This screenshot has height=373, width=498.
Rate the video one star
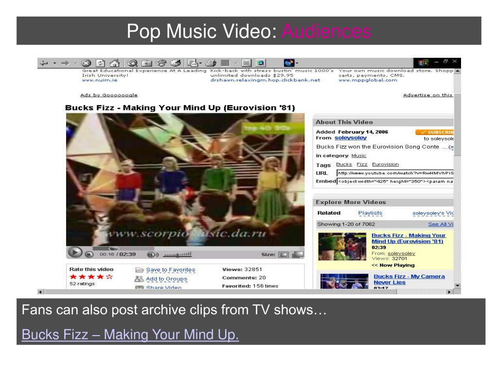pyautogui.click(x=73, y=276)
